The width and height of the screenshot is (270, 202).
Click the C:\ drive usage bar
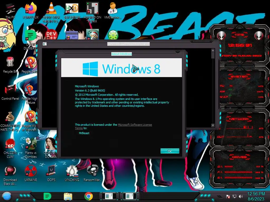pos(229,166)
